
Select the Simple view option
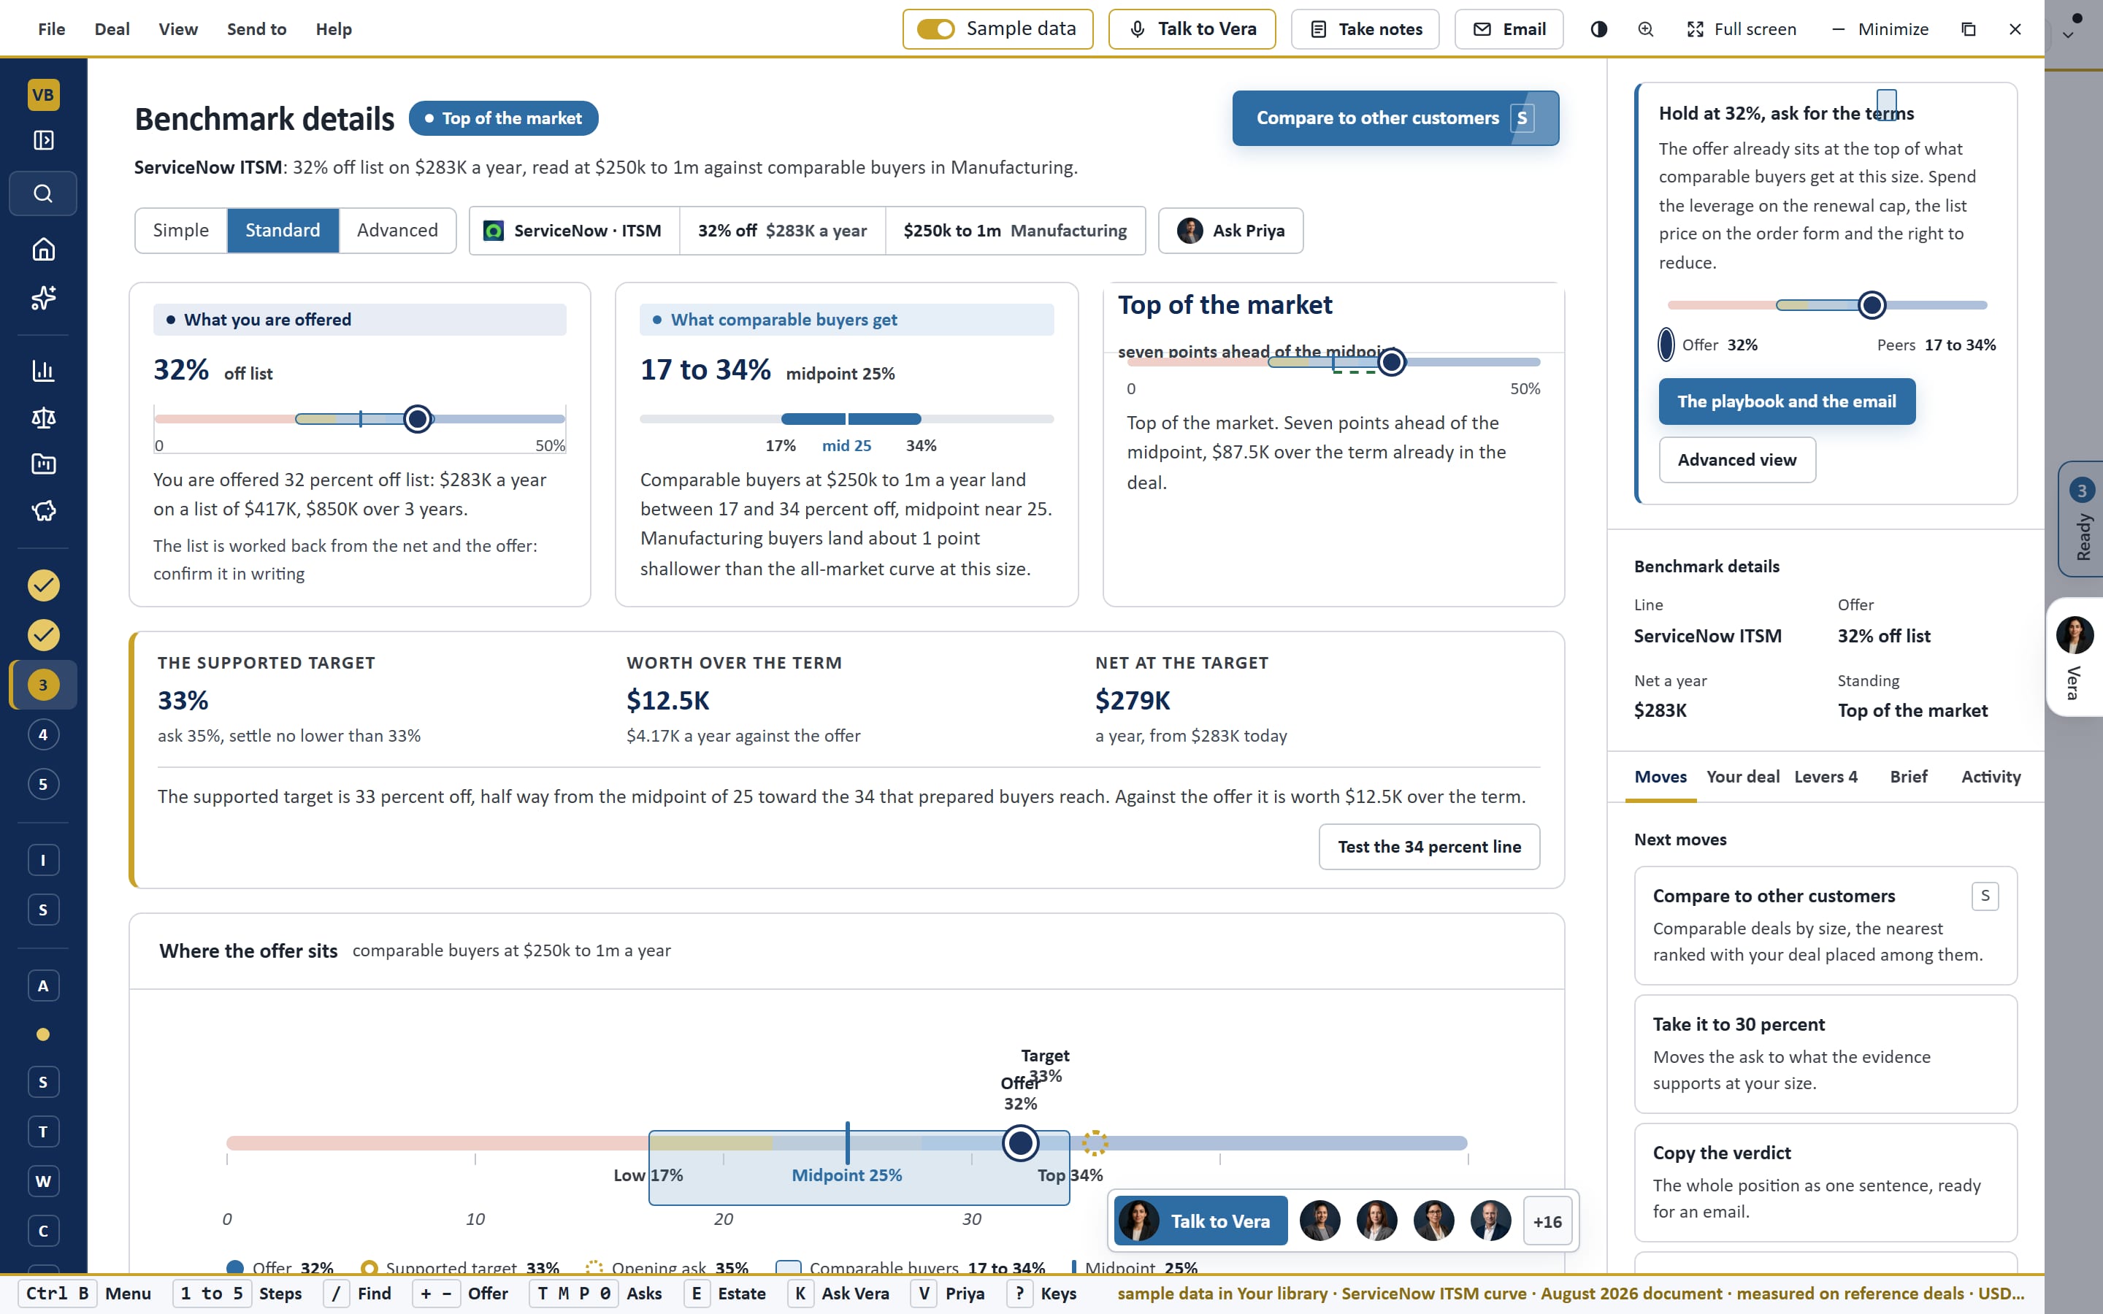tap(181, 230)
